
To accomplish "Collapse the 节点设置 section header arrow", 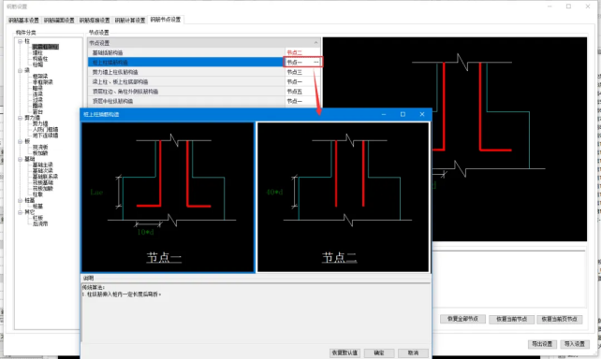I will coord(316,42).
